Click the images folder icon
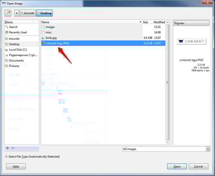 coord(43,27)
